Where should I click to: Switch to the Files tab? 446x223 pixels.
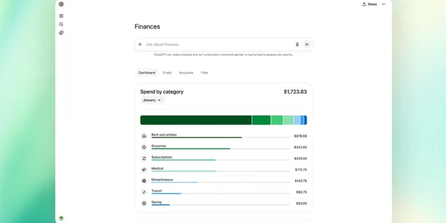[x=205, y=73]
